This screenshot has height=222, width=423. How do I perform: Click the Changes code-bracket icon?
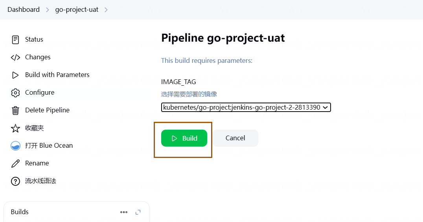tap(15, 57)
